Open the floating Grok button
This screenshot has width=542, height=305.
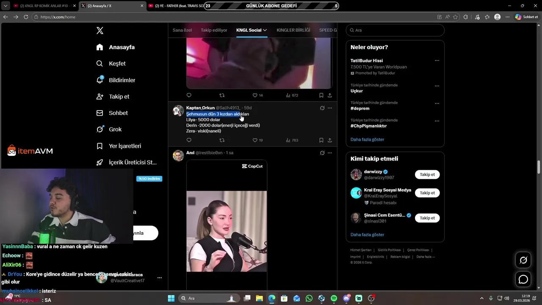[x=523, y=260]
